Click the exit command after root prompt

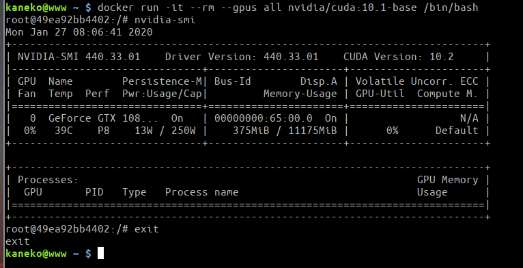(146, 229)
